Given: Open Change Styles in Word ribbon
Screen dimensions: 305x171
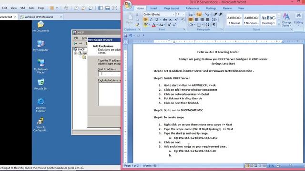Looking at the screenshot, I should pos(286,20).
